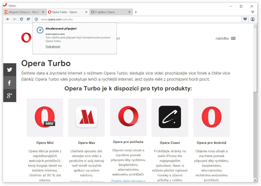This screenshot has height=186, width=261.
Task: Open a new tab with plus button
Action: click(136, 12)
